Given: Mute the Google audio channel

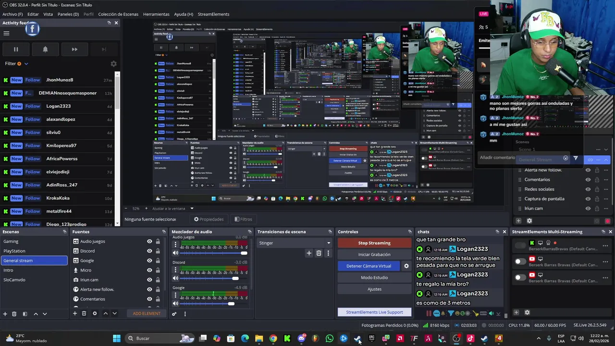Looking at the screenshot, I should coord(175,303).
